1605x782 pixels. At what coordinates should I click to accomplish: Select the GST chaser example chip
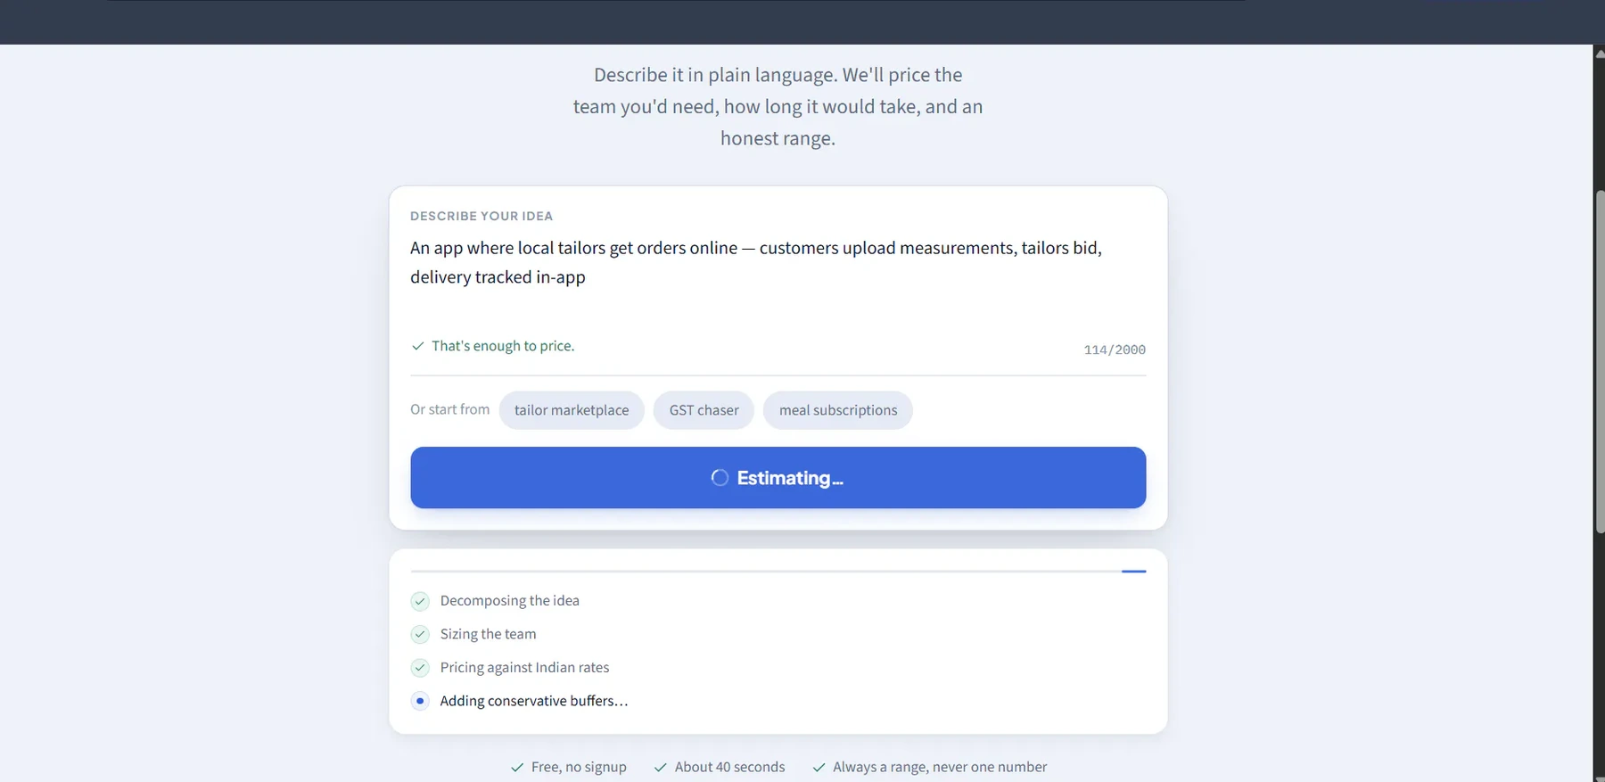[x=704, y=410]
